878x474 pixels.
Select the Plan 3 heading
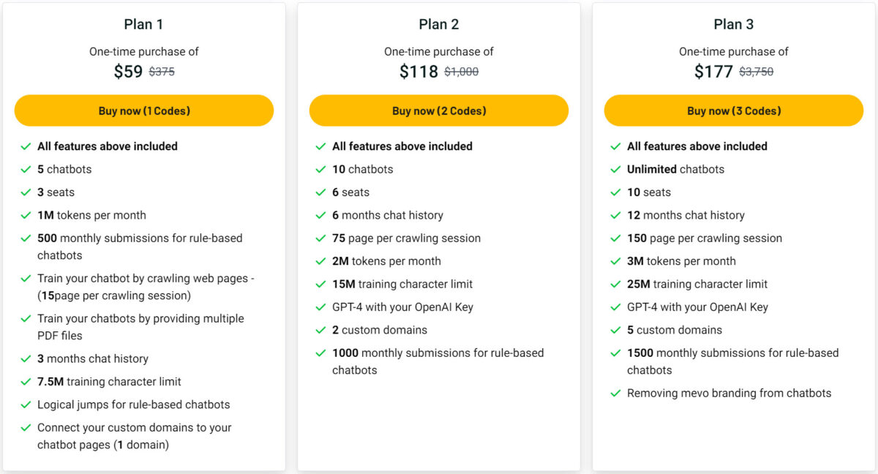coord(734,23)
